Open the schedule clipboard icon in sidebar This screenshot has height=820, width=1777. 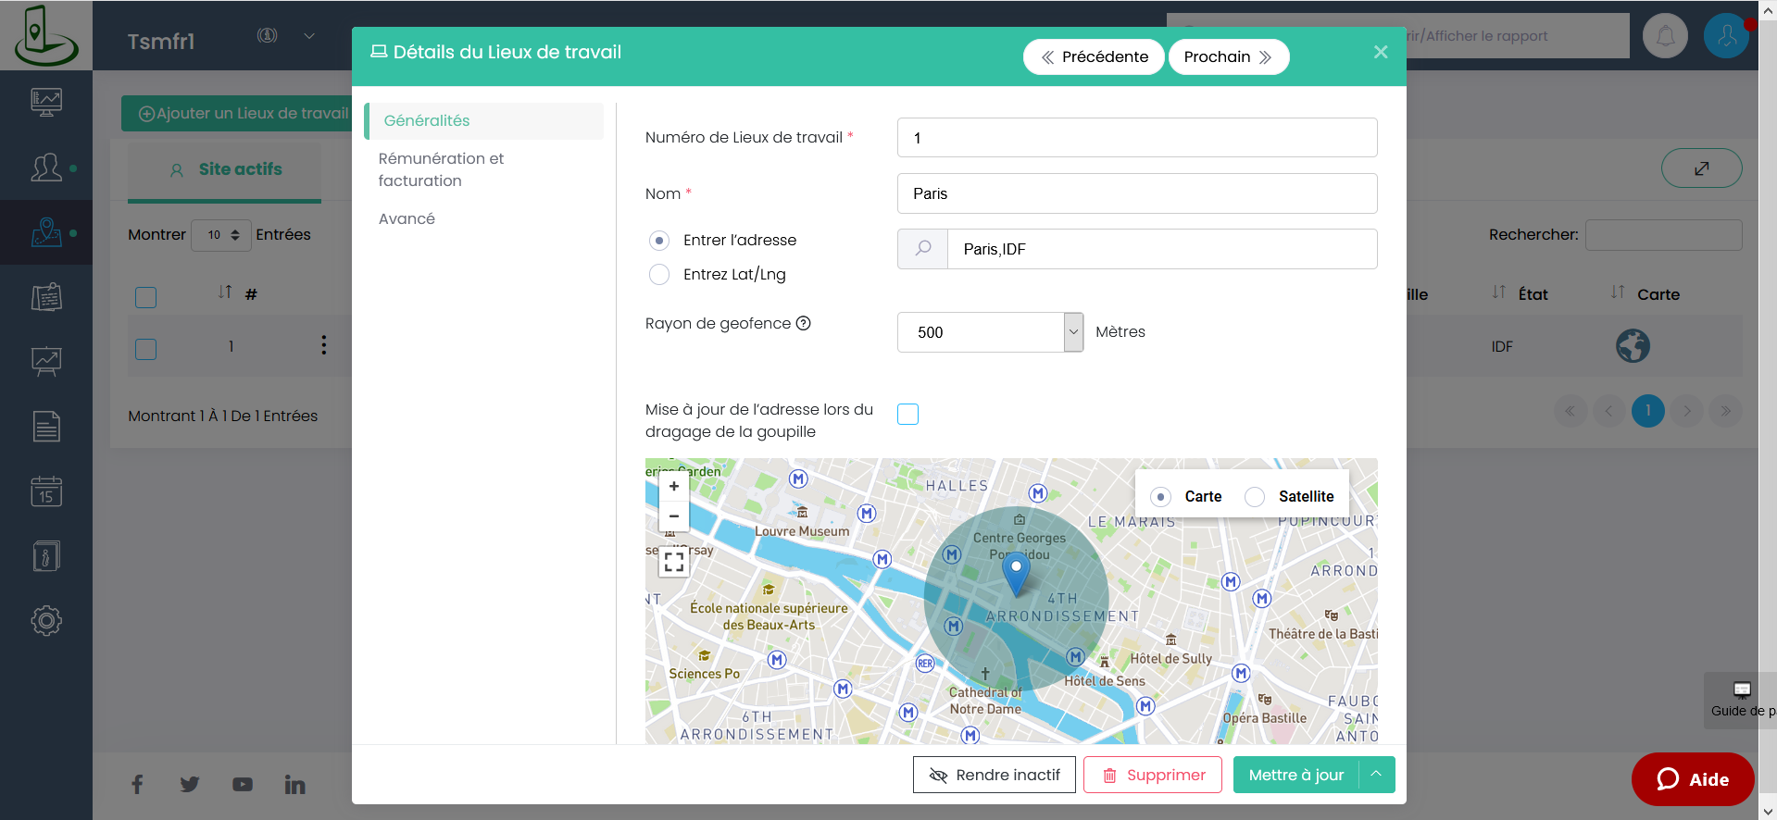pos(46,297)
